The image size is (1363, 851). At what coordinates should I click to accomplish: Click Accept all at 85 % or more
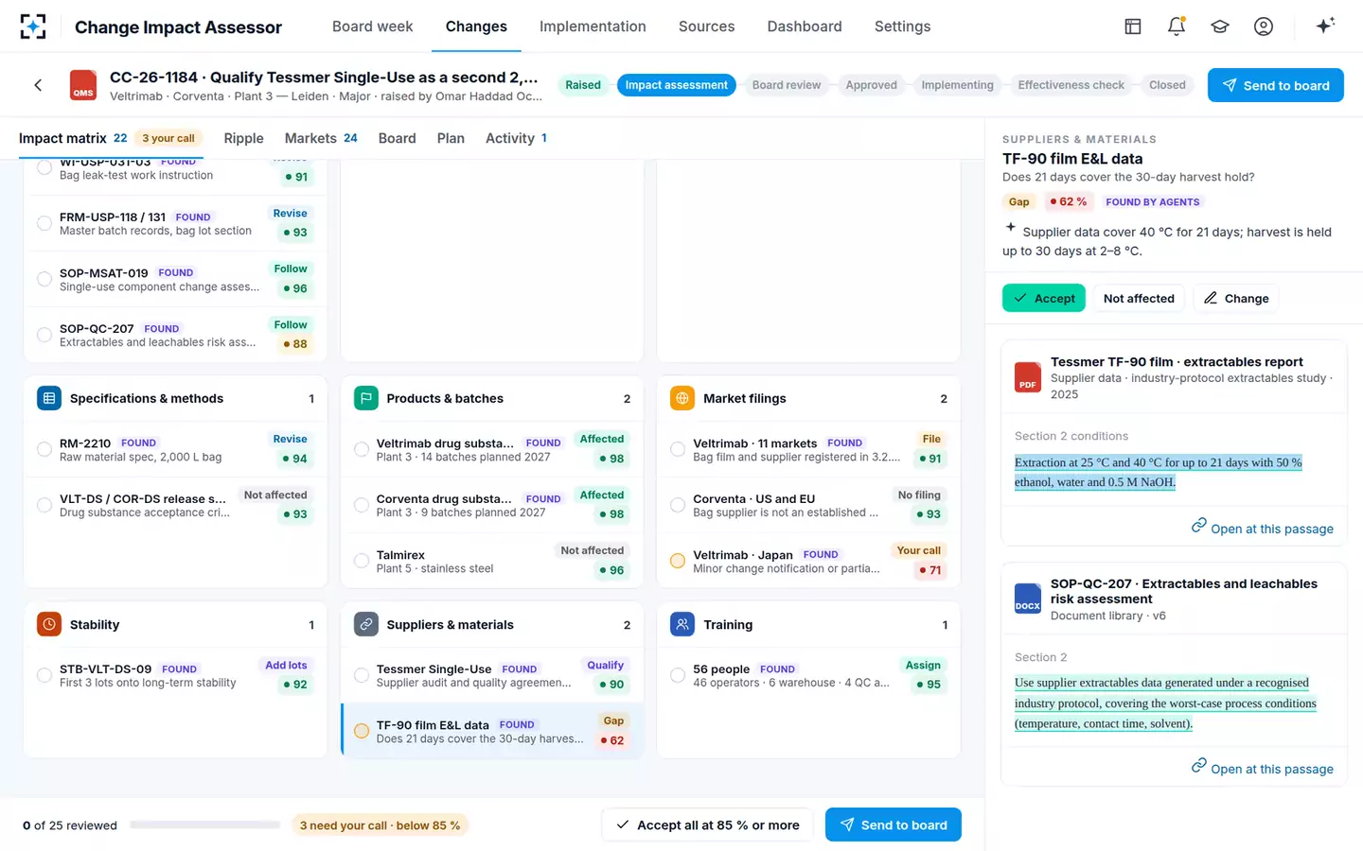click(x=708, y=825)
